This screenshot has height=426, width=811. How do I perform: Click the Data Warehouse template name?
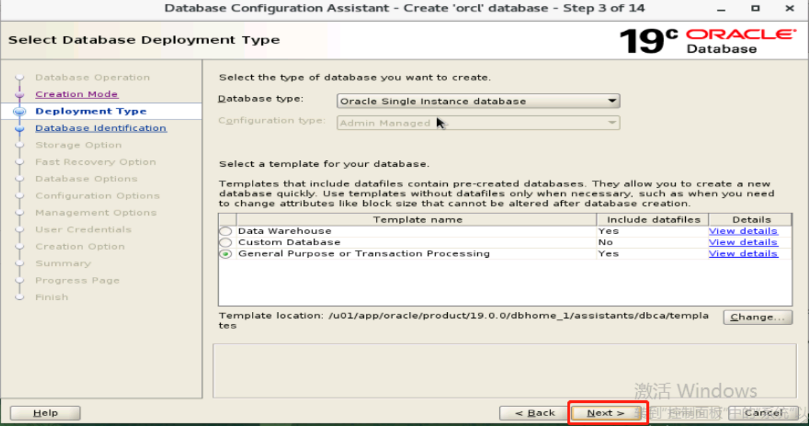[x=285, y=231]
